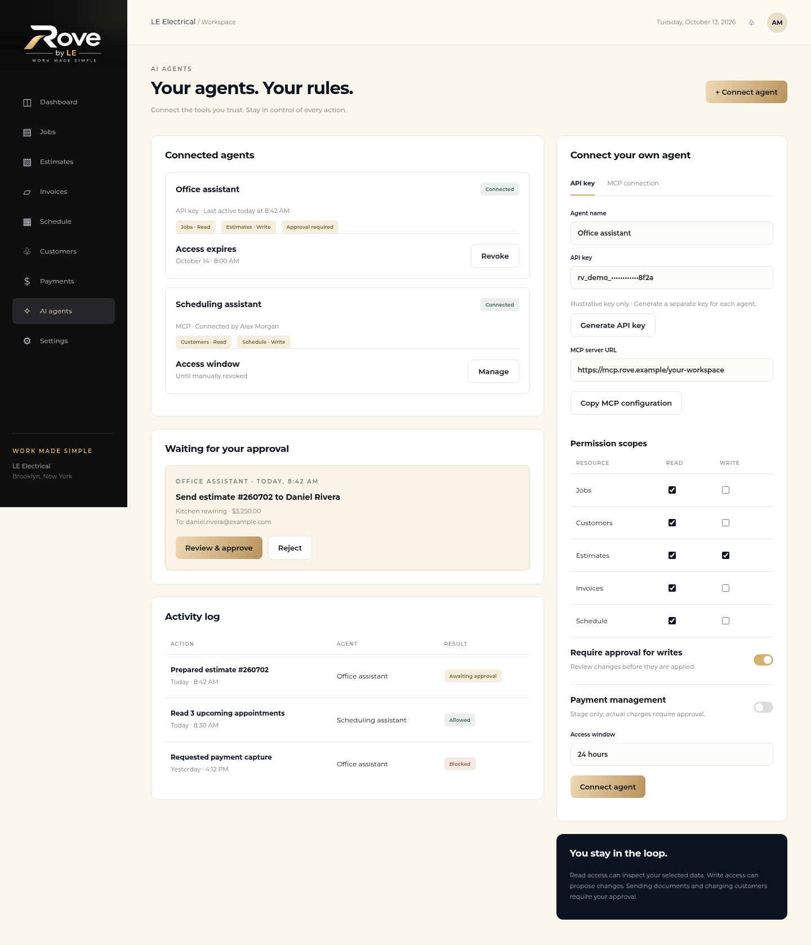811x945 pixels.
Task: Click the Customers · Read tag
Action: pos(203,342)
